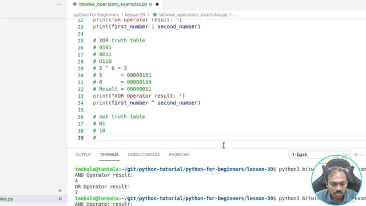Viewport: 366px width, 206px height.
Task: Click the '# 10' comment on line 38
Action: pyautogui.click(x=99, y=130)
